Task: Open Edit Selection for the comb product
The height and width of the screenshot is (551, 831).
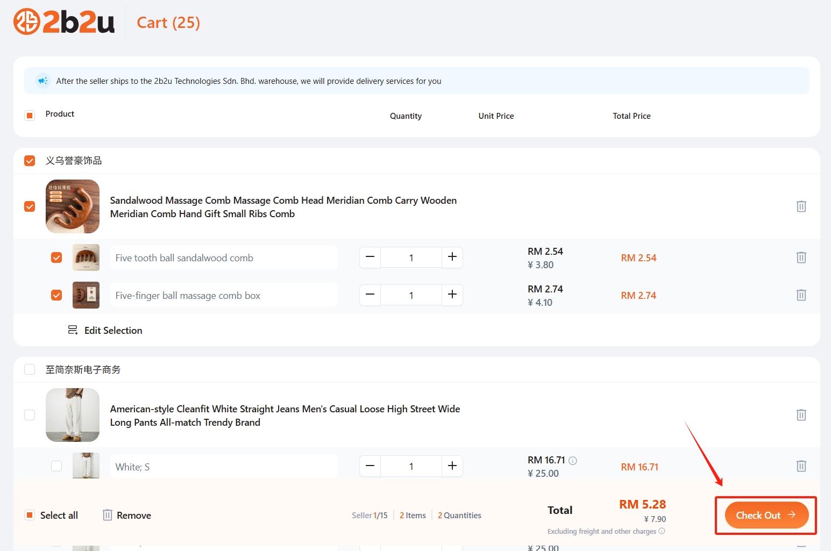Action: pyautogui.click(x=105, y=330)
